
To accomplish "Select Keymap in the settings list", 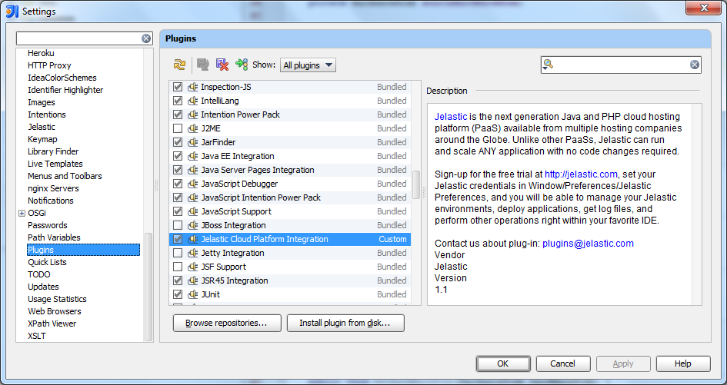I will tap(42, 139).
